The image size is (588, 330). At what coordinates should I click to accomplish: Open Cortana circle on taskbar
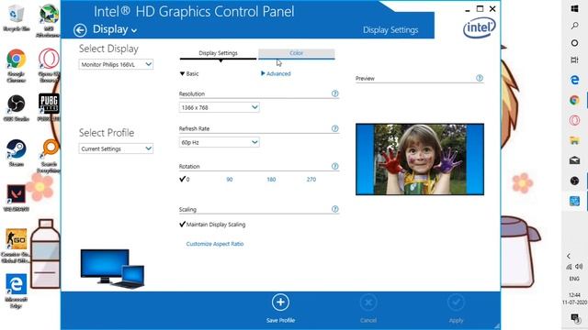point(574,43)
